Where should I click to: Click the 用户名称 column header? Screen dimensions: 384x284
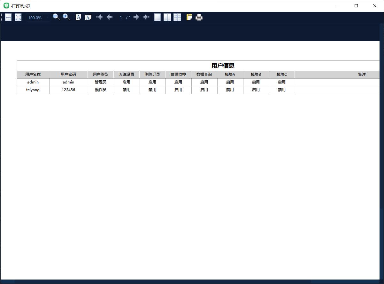(x=33, y=75)
